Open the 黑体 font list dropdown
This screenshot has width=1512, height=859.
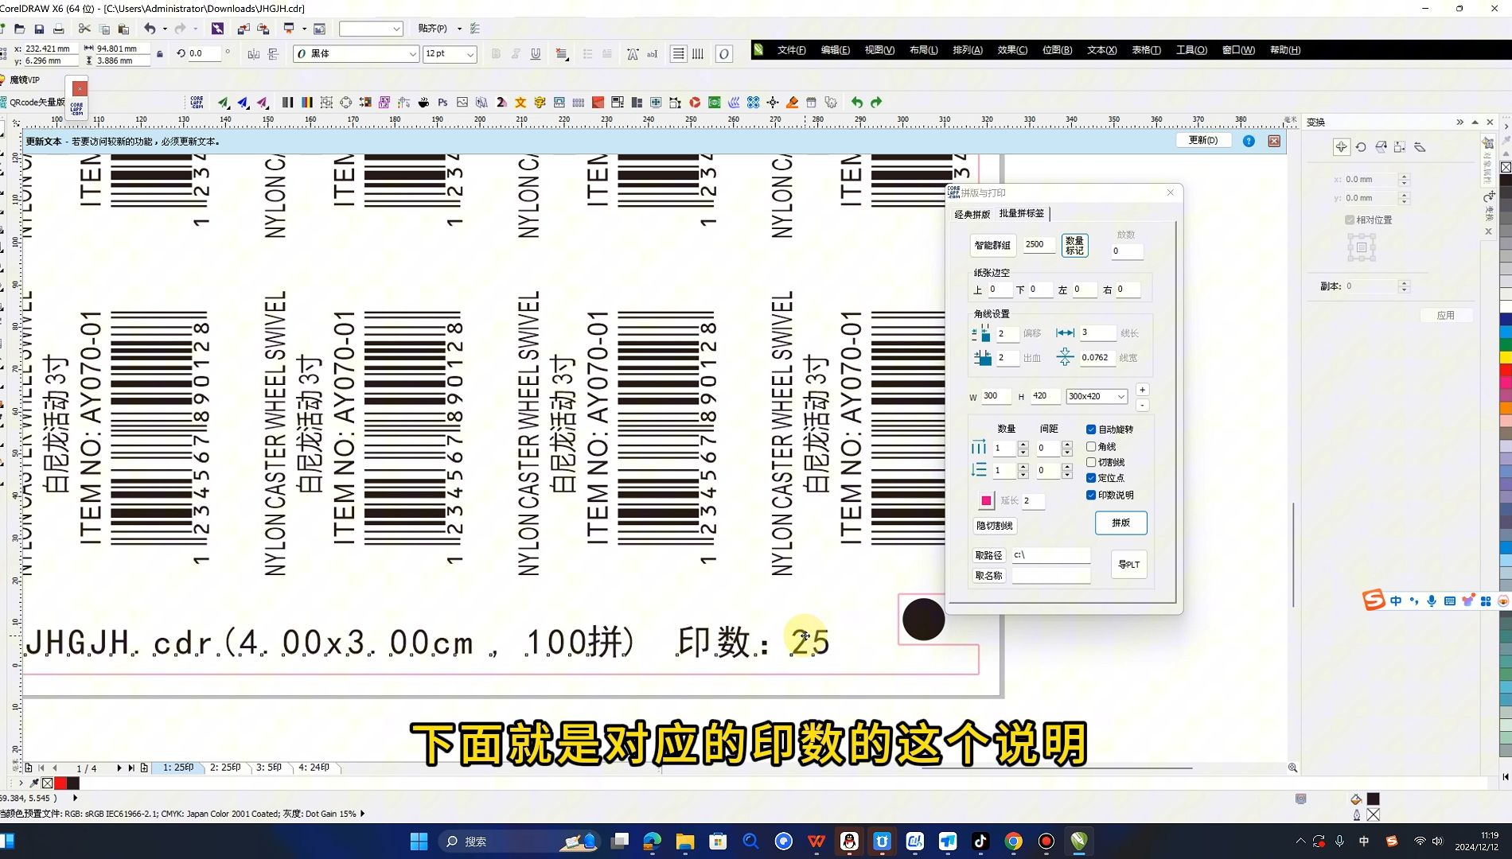point(412,54)
